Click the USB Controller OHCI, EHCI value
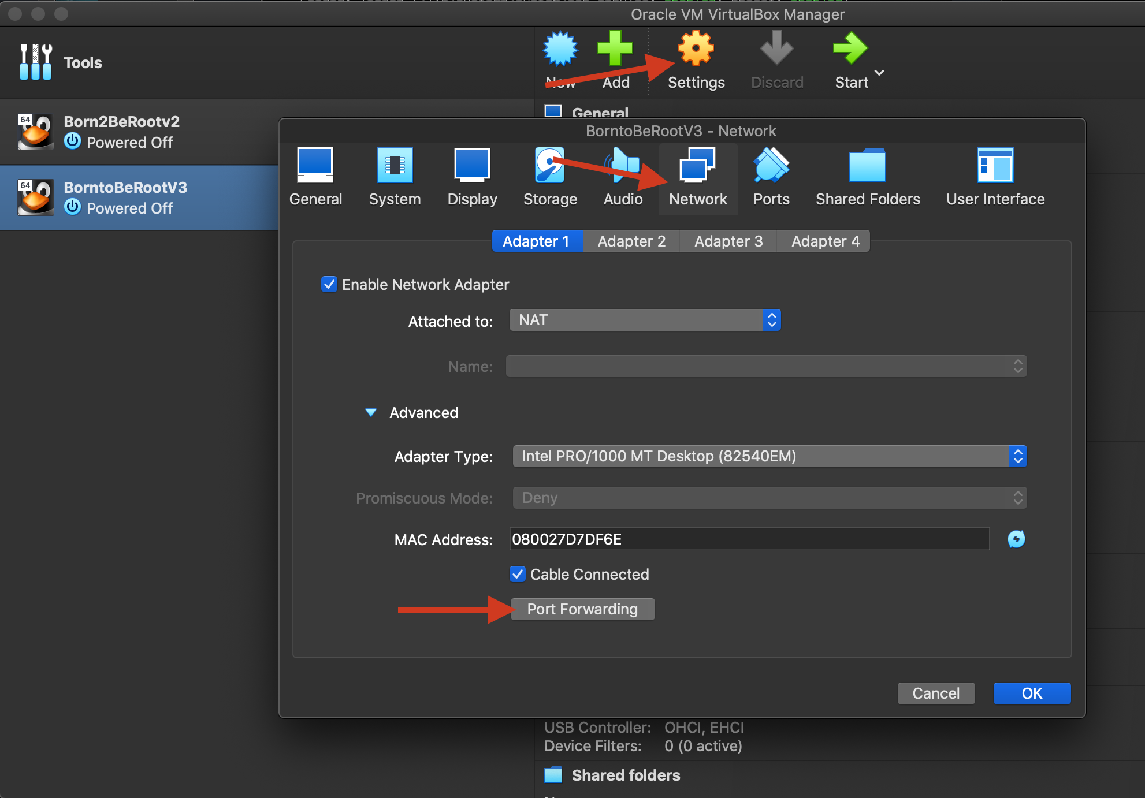1145x798 pixels. [704, 727]
